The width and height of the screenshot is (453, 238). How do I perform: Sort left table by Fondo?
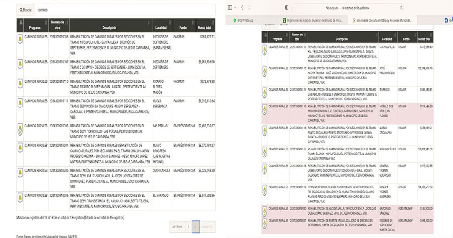[x=184, y=25]
